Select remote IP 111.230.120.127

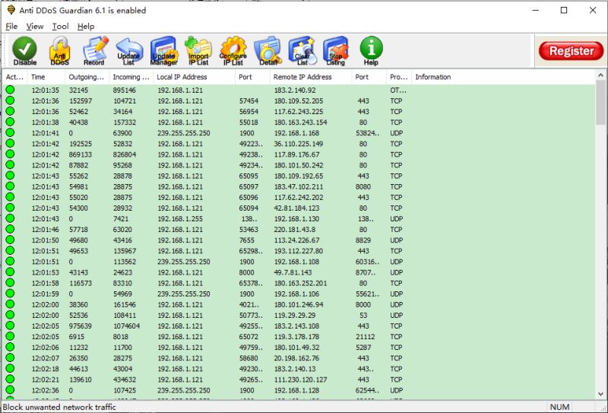(x=300, y=380)
